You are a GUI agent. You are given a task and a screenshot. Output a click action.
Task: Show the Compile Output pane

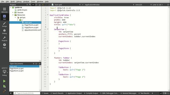tap(91, 93)
